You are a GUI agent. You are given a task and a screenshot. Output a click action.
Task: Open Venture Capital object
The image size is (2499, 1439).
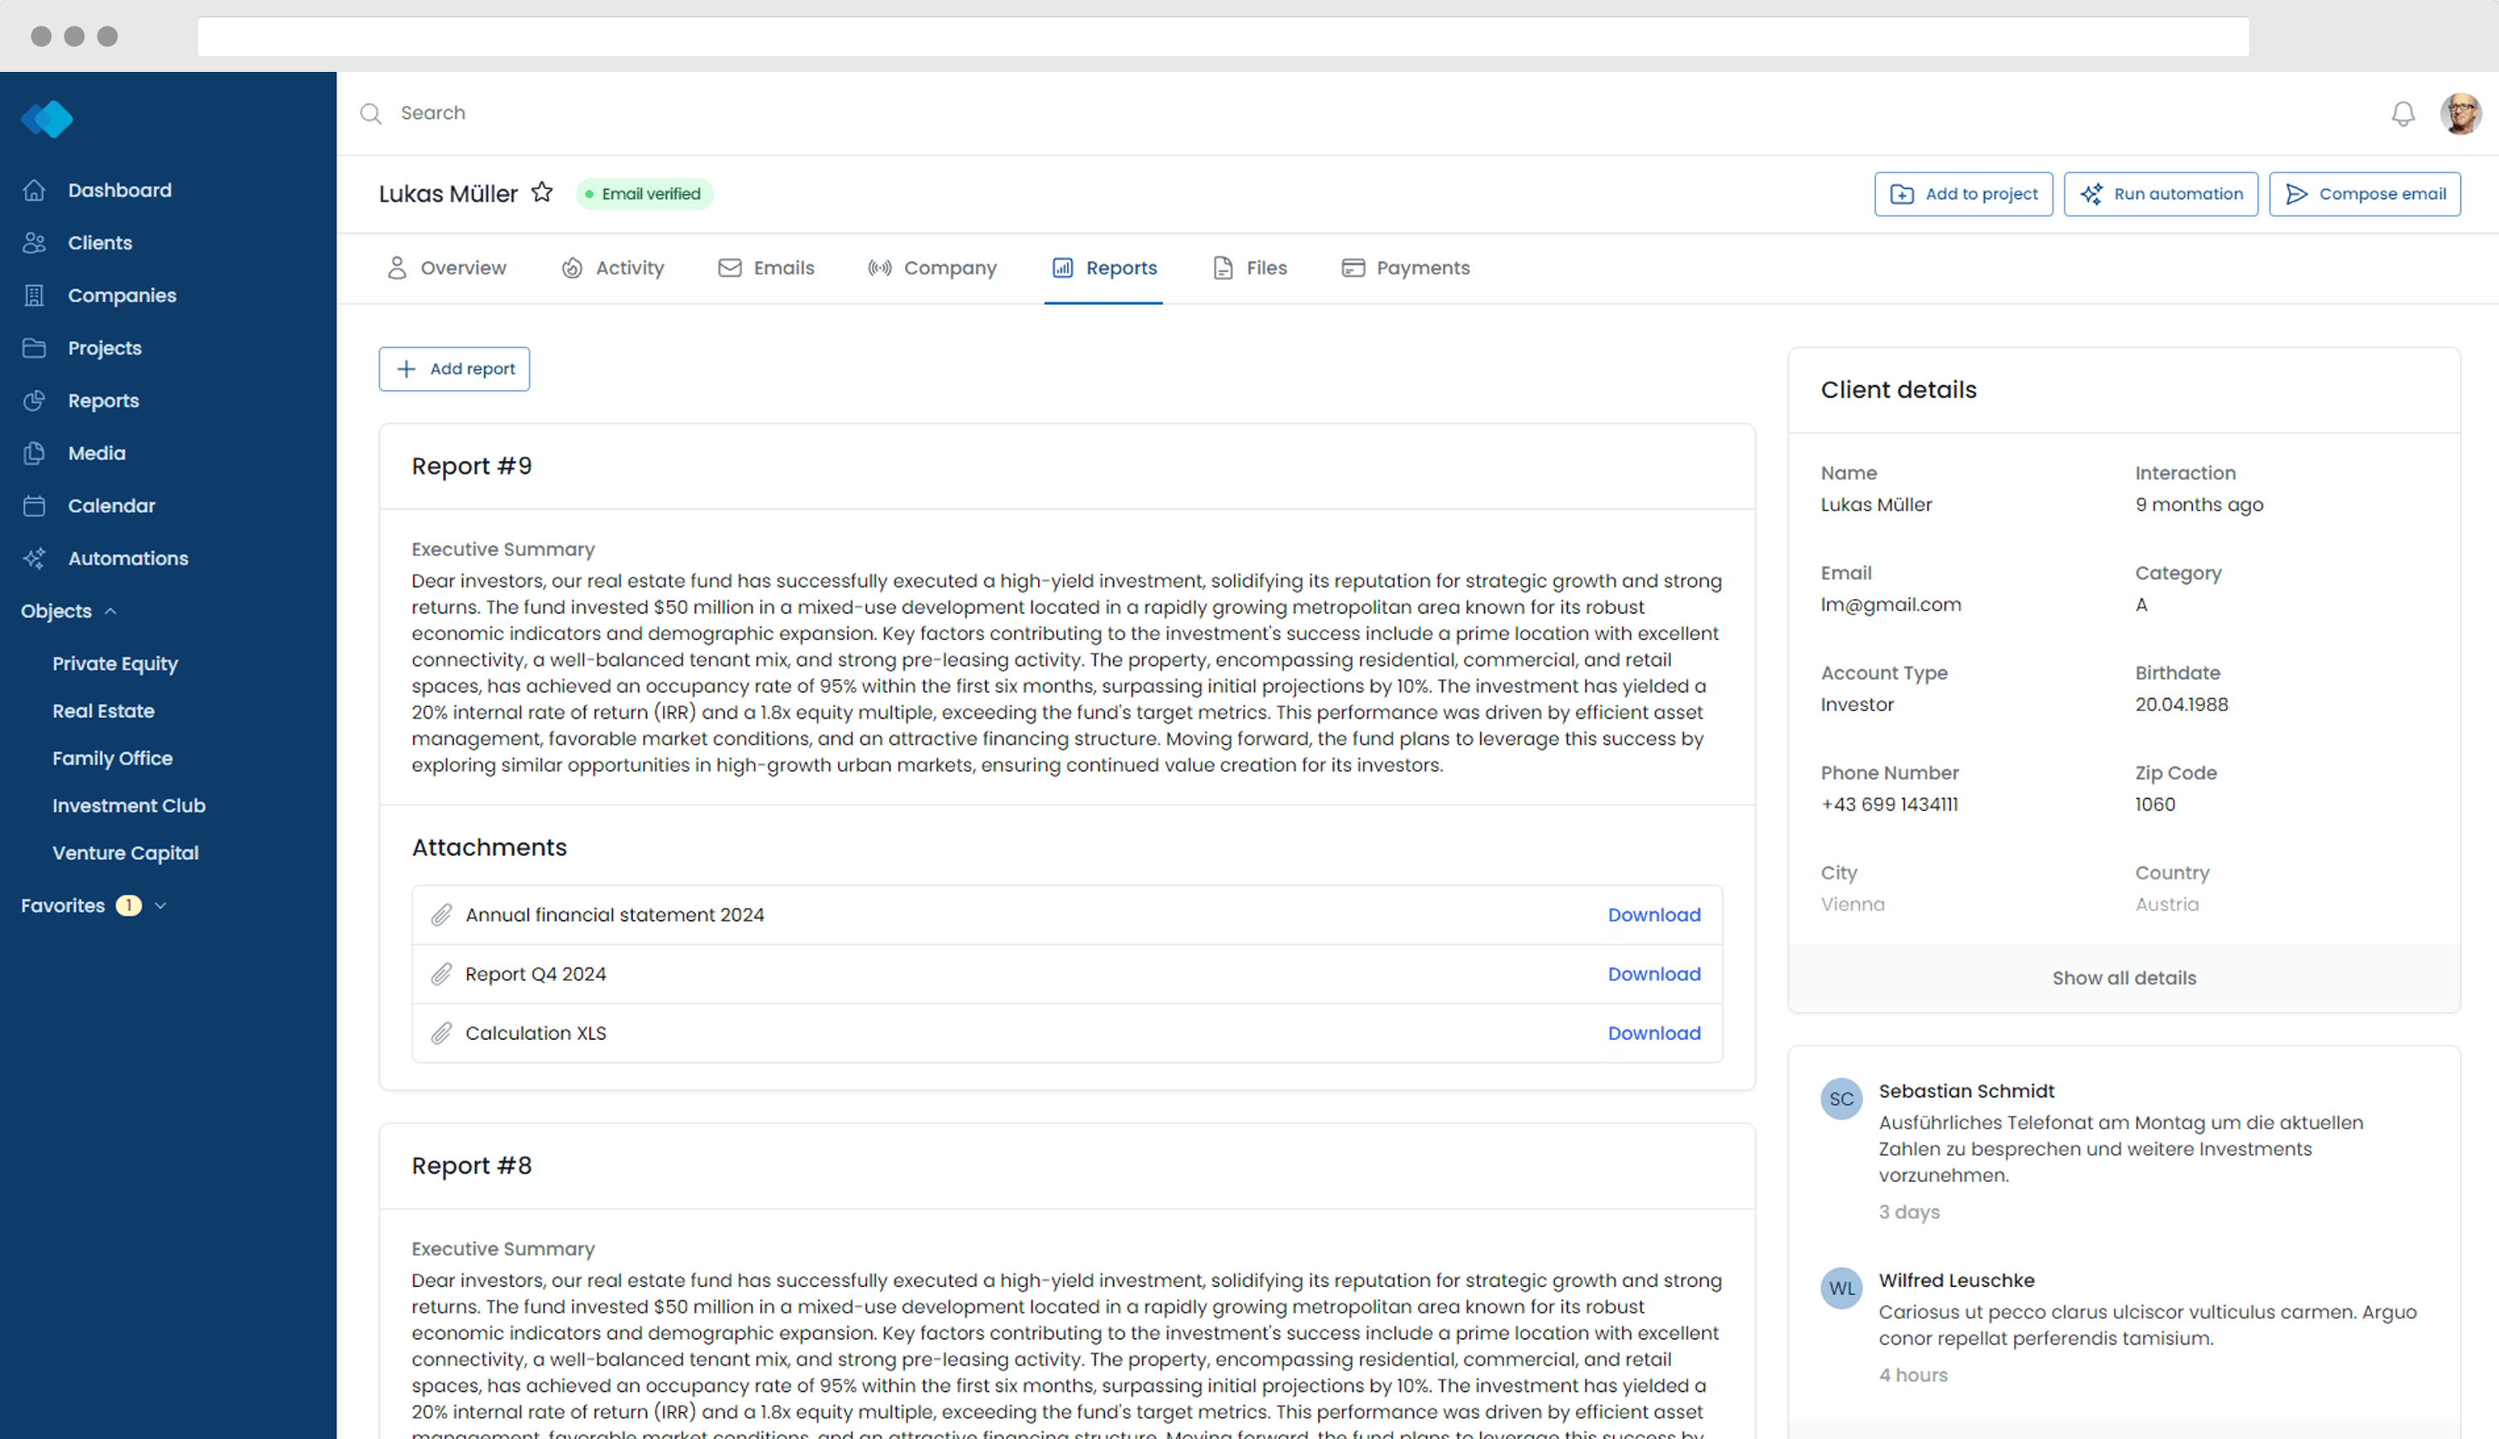(125, 853)
